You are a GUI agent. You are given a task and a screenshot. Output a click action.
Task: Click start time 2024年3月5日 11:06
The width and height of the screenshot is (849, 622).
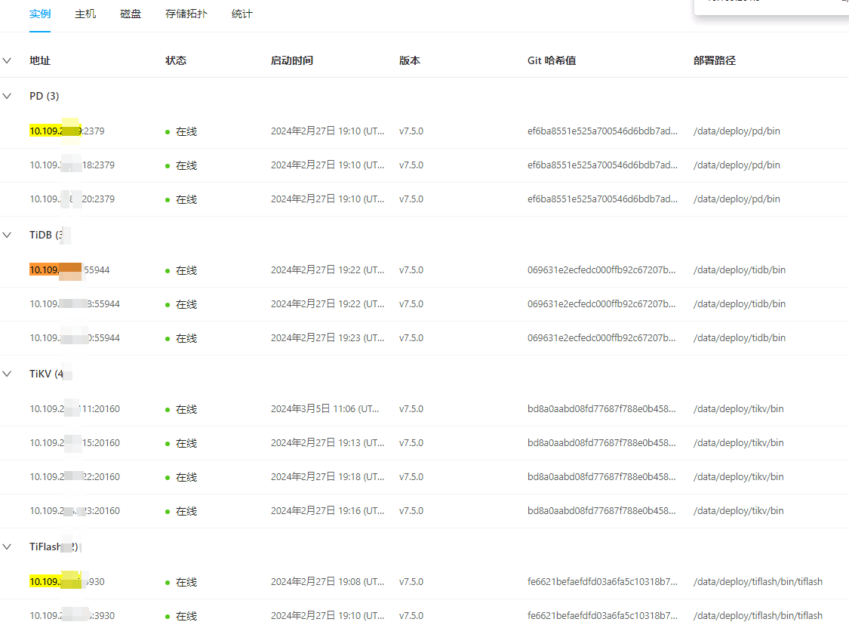325,409
